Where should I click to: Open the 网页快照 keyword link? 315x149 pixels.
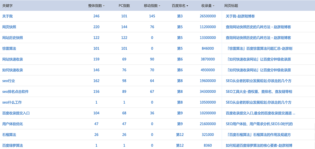[9, 27]
